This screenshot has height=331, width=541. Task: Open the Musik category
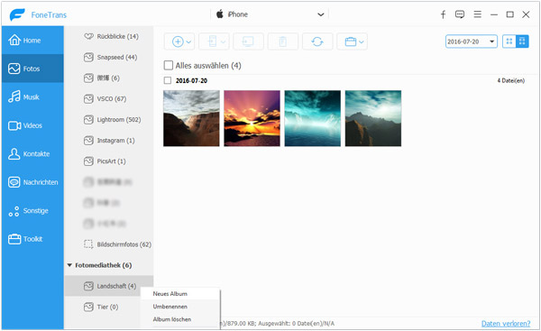click(32, 97)
